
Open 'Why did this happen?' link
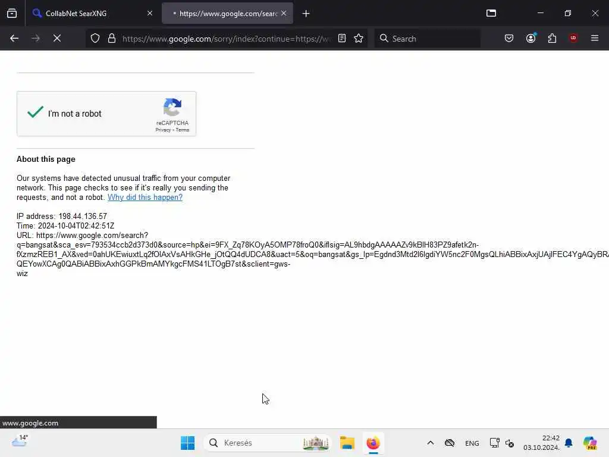145,197
